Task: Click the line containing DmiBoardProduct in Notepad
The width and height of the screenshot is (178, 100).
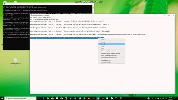Action: coord(70,31)
